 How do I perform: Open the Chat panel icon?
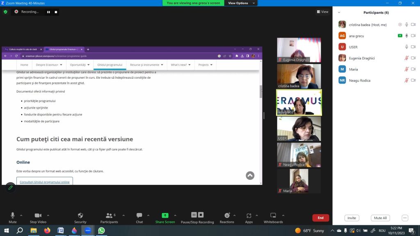tap(139, 216)
